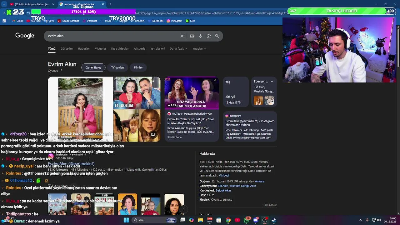Screen dimensions: 400x225
Task: Open the Yaş 46 yıl info card
Action: pyautogui.click(x=236, y=92)
